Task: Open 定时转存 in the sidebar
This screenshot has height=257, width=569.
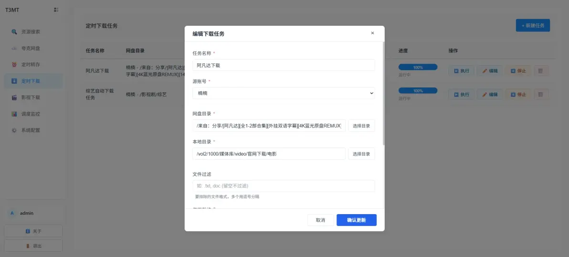Action: click(33, 64)
